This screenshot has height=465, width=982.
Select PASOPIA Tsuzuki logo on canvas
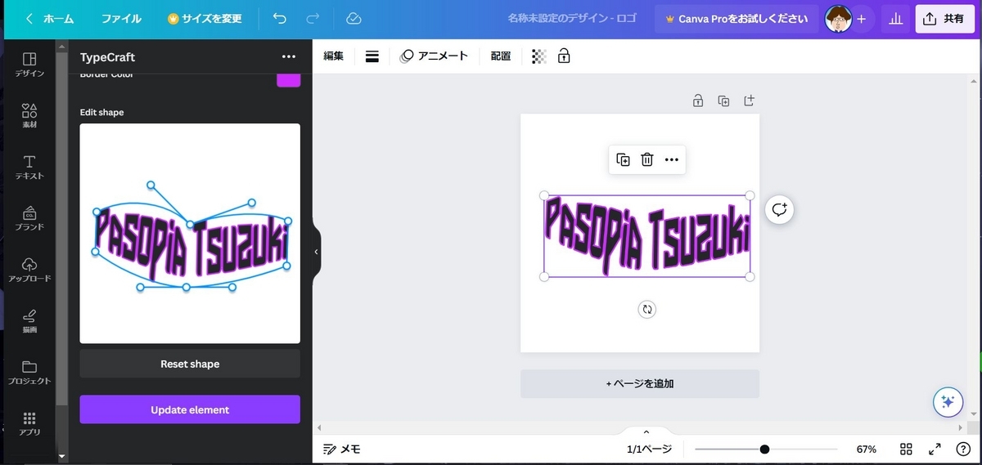pyautogui.click(x=647, y=236)
